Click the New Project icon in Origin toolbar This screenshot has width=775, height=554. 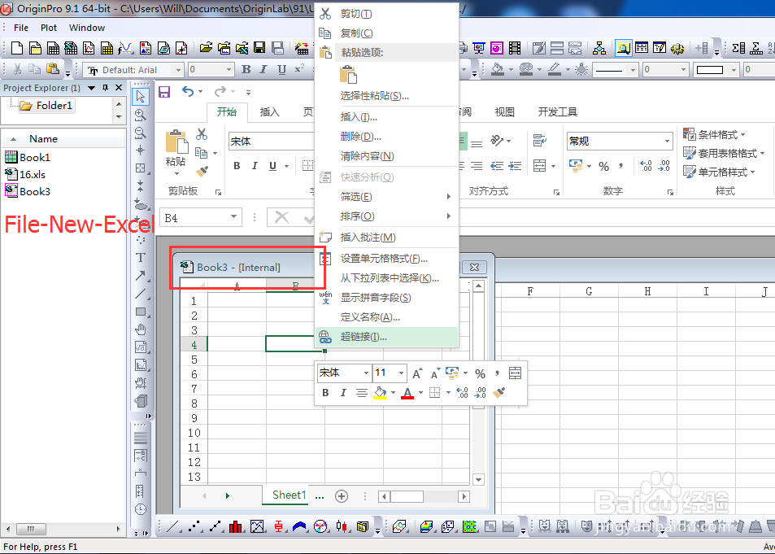tap(17, 48)
